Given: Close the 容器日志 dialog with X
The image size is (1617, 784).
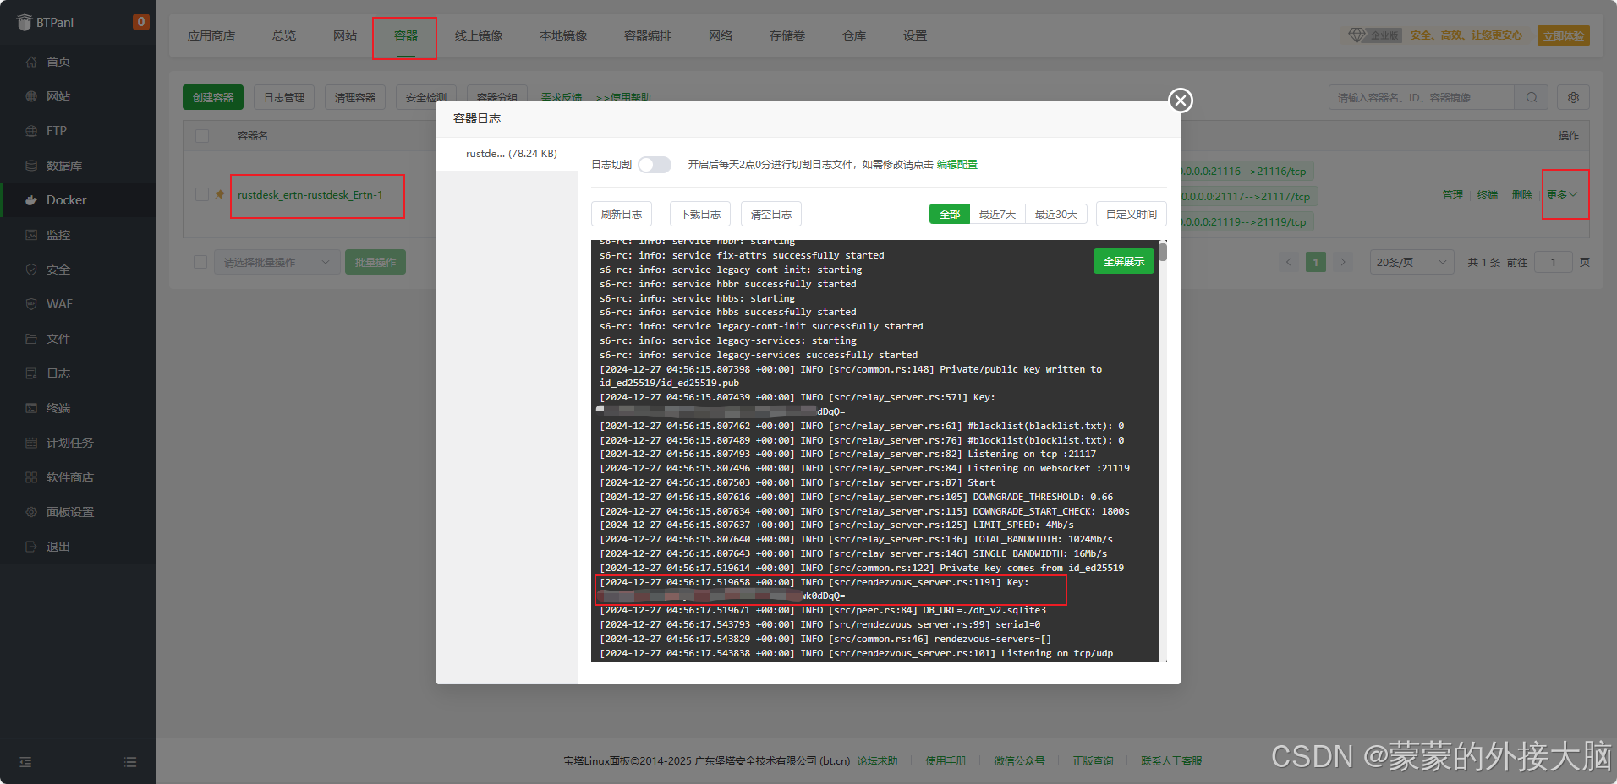Looking at the screenshot, I should click(1181, 101).
